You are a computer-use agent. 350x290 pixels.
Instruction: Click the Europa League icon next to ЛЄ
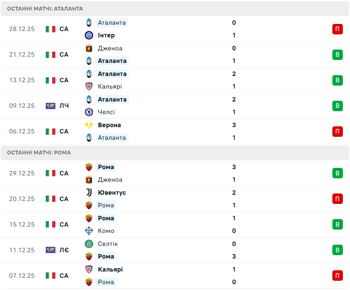pos(50,250)
